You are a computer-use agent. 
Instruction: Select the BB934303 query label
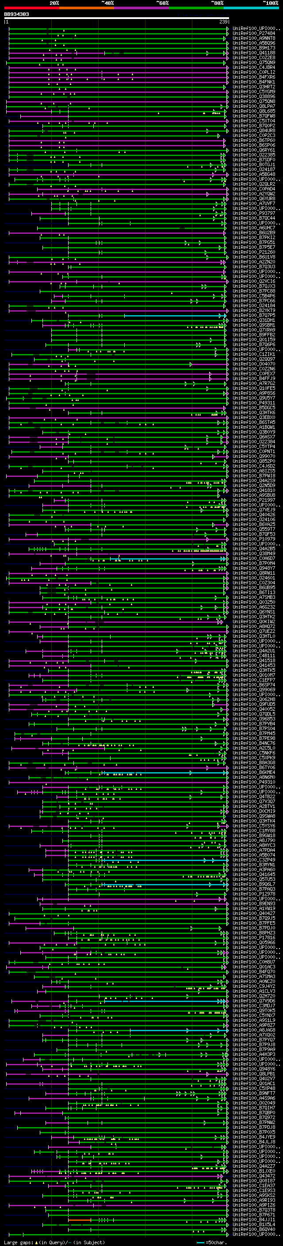(x=16, y=15)
